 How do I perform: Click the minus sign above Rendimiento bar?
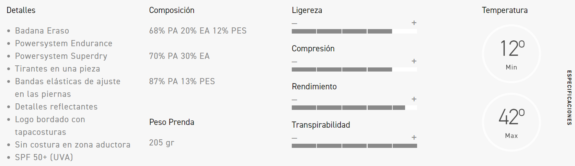tap(295, 100)
